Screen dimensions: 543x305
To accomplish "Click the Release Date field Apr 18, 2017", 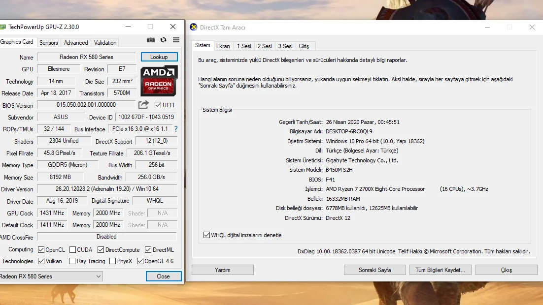I will click(x=56, y=93).
